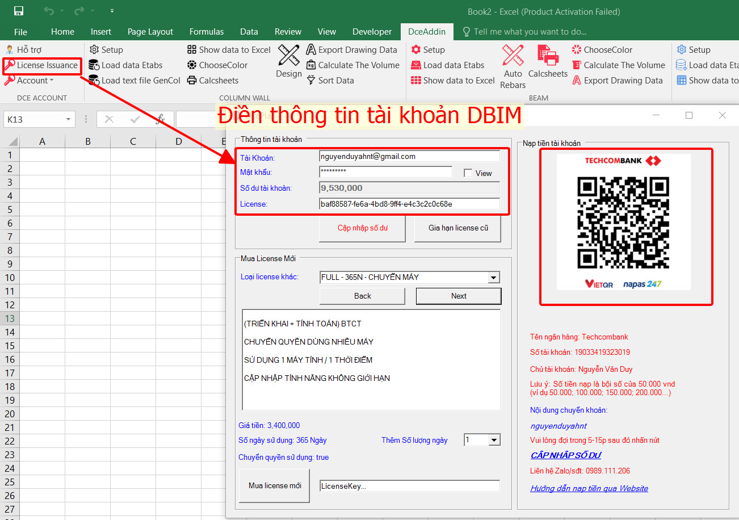Switch to the Page Layout tab
739x520 pixels.
[x=150, y=32]
